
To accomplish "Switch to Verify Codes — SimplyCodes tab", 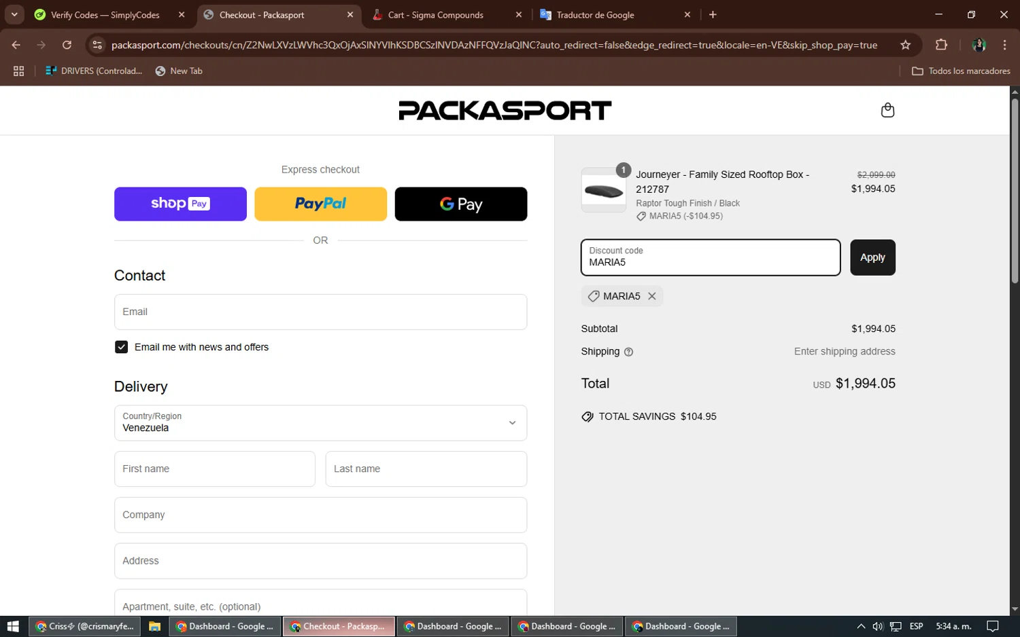I will click(105, 14).
